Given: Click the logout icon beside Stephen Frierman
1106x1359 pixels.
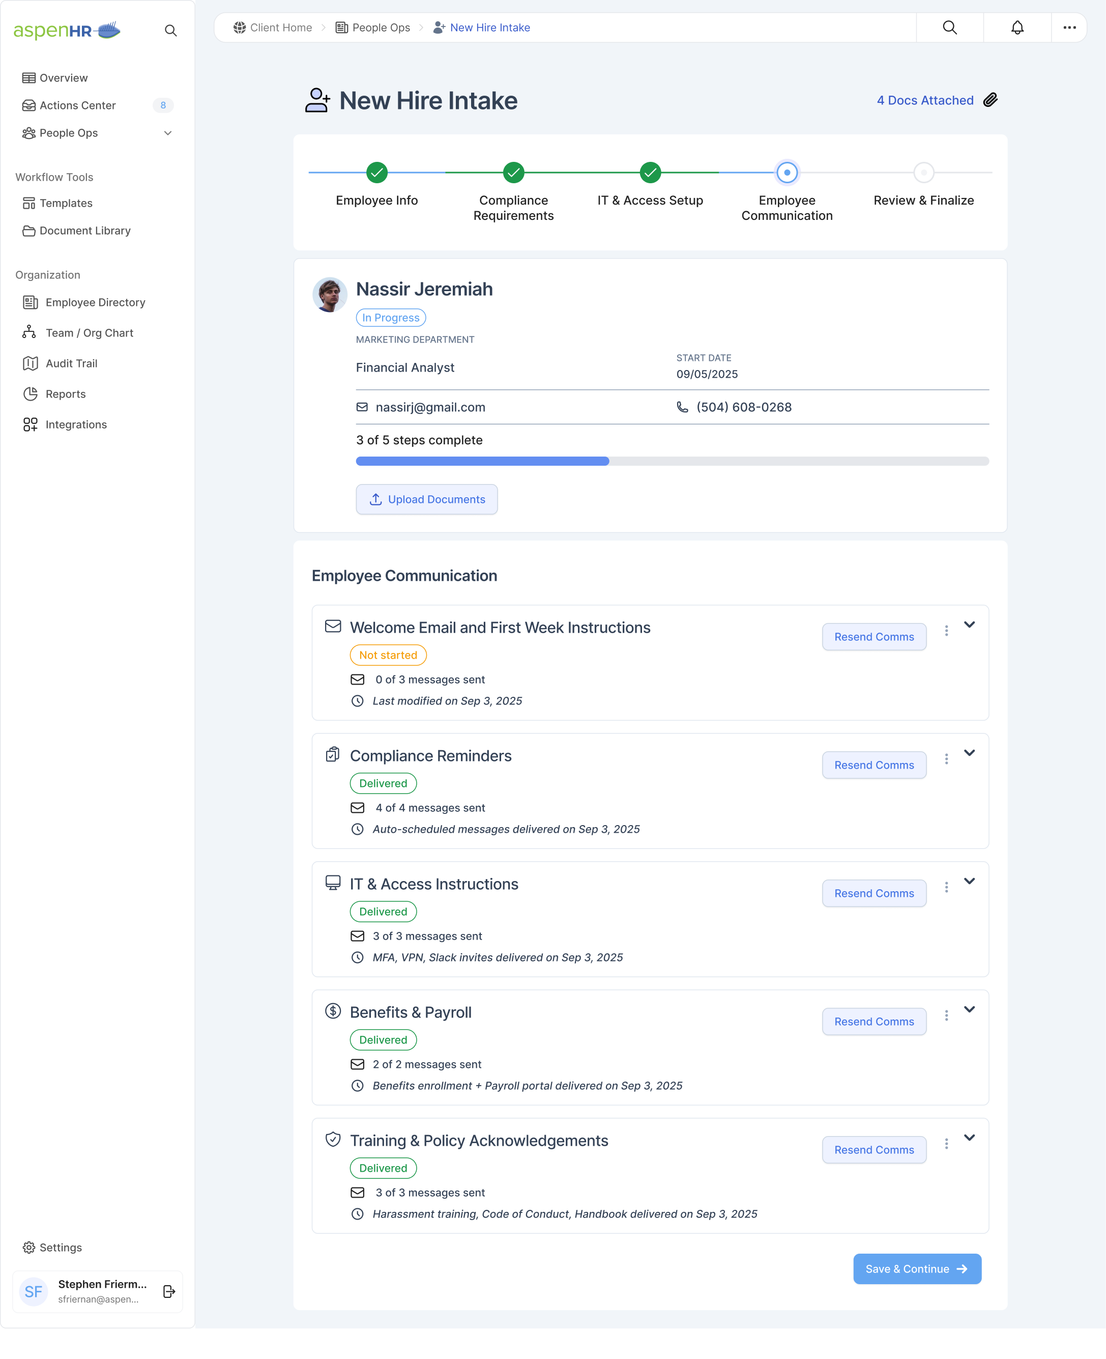Looking at the screenshot, I should [169, 1291].
